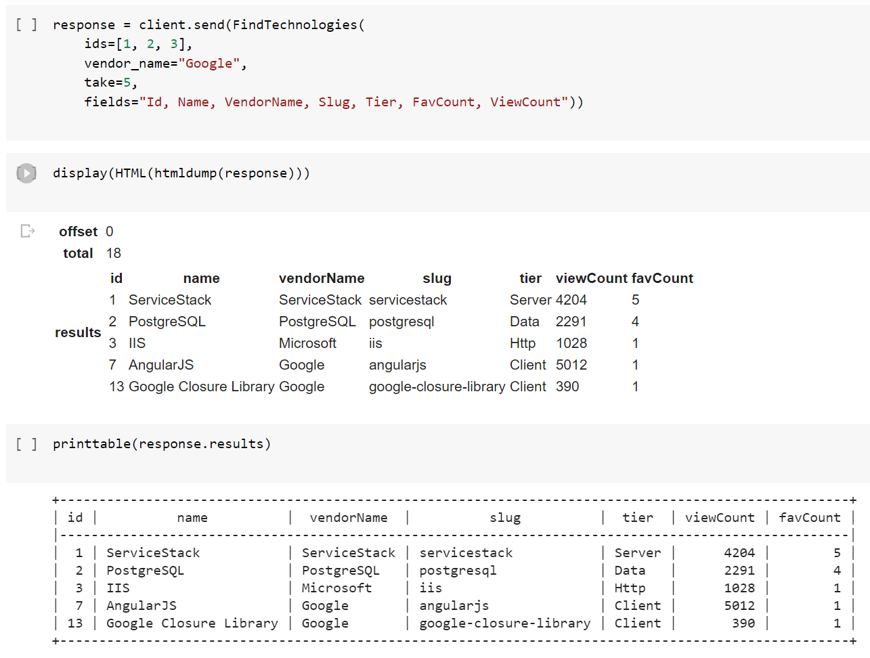Click the printtable(response.results) code

coord(162,444)
